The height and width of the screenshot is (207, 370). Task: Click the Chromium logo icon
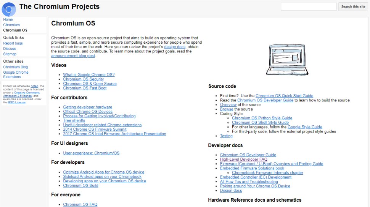point(9,9)
